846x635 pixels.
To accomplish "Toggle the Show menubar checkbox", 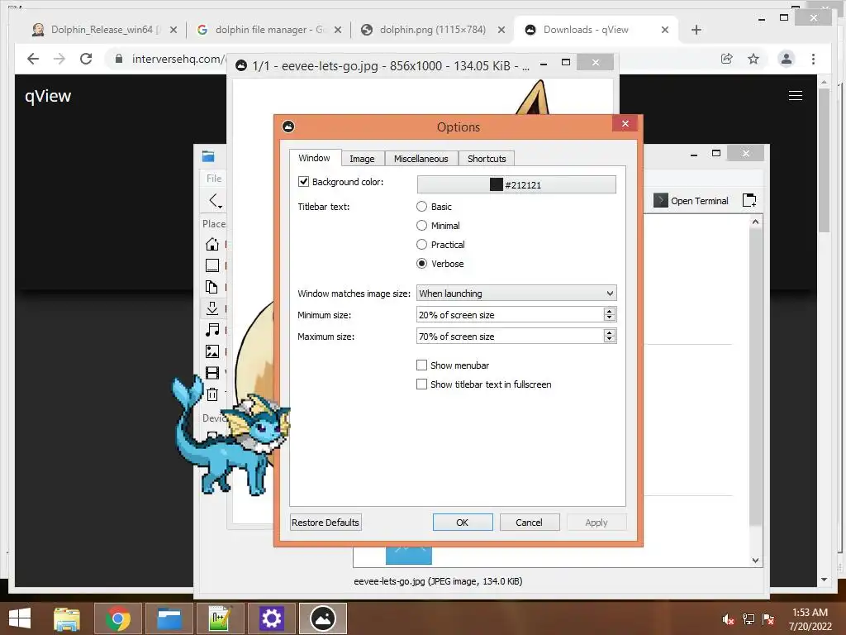I will click(421, 365).
